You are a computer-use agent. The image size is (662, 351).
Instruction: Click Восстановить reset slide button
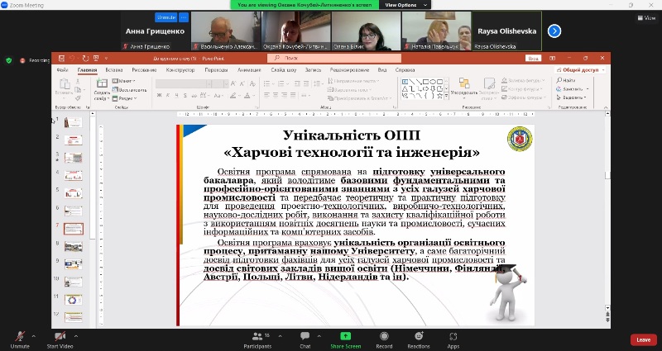coord(130,90)
